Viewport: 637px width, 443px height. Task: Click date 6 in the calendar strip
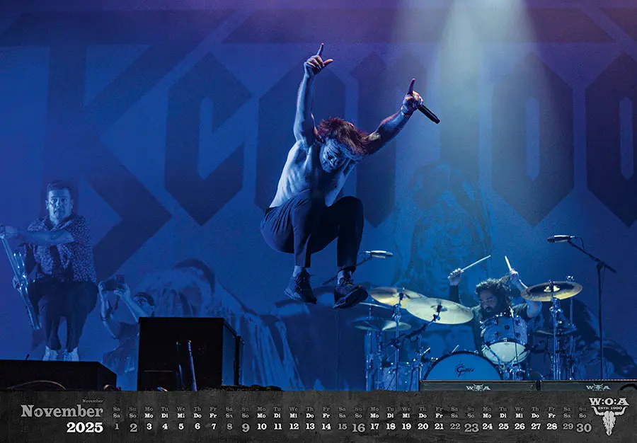coord(197,426)
